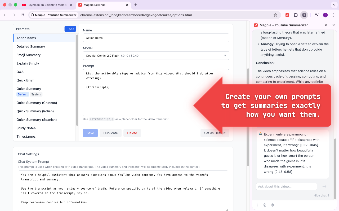The width and height of the screenshot is (339, 211).
Task: Select the Explain Simply prompt
Action: pos(44,63)
